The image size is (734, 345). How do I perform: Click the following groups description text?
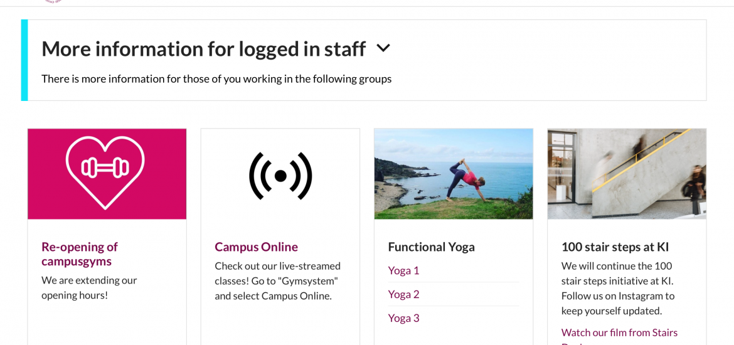(x=216, y=79)
